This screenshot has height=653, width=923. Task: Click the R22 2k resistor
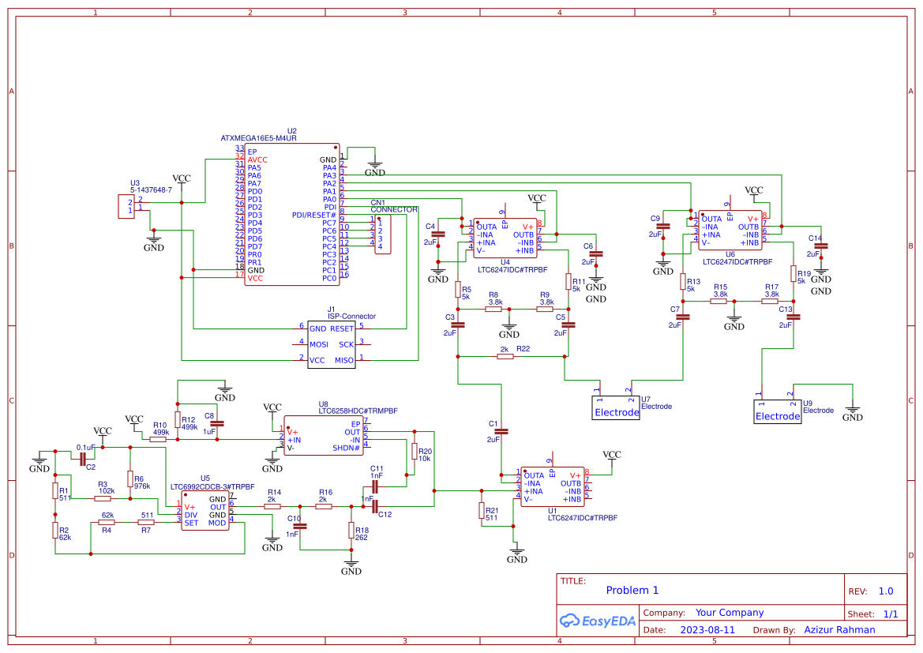coord(505,357)
